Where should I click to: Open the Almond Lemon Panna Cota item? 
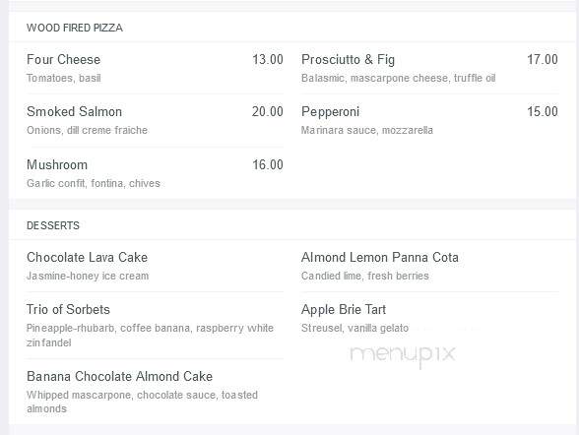point(380,258)
